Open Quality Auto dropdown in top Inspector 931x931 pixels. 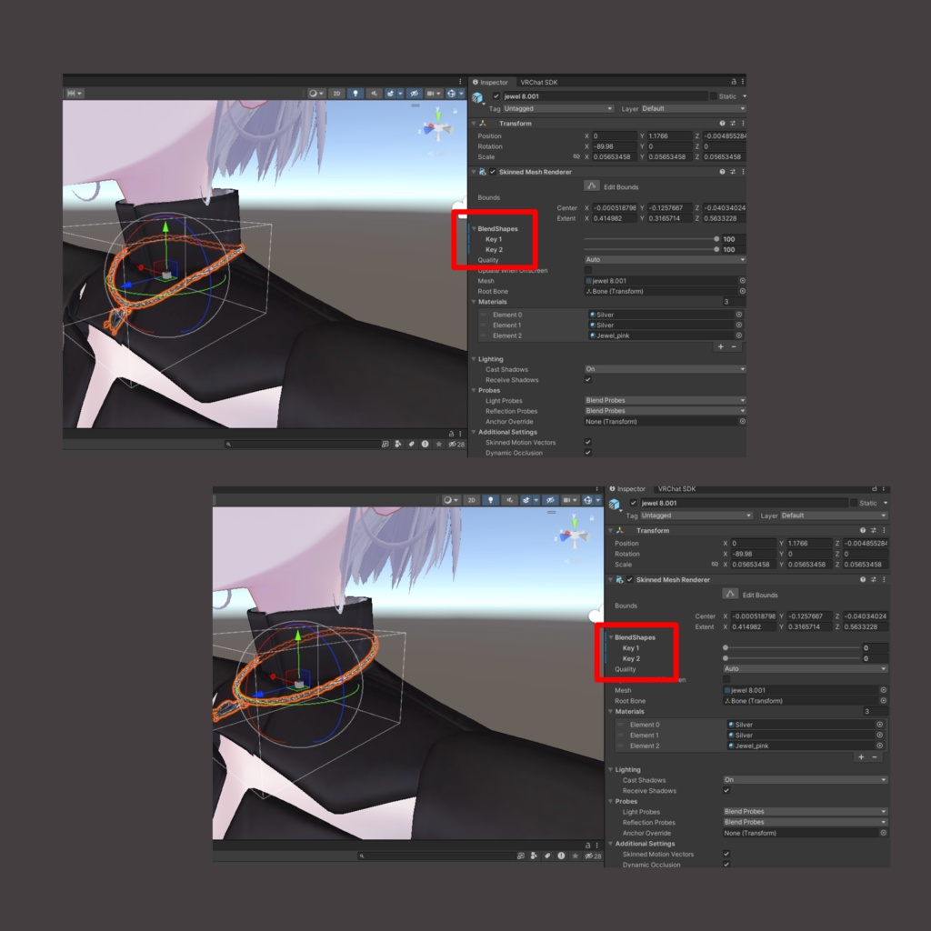point(665,259)
